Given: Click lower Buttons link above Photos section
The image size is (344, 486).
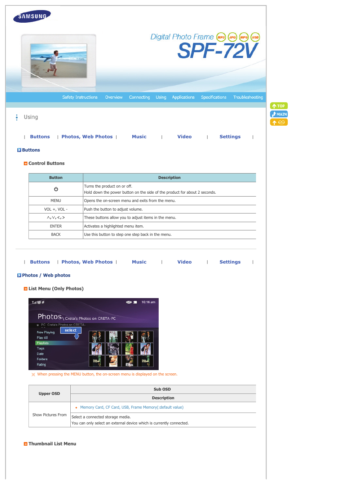Looking at the screenshot, I should point(40,262).
